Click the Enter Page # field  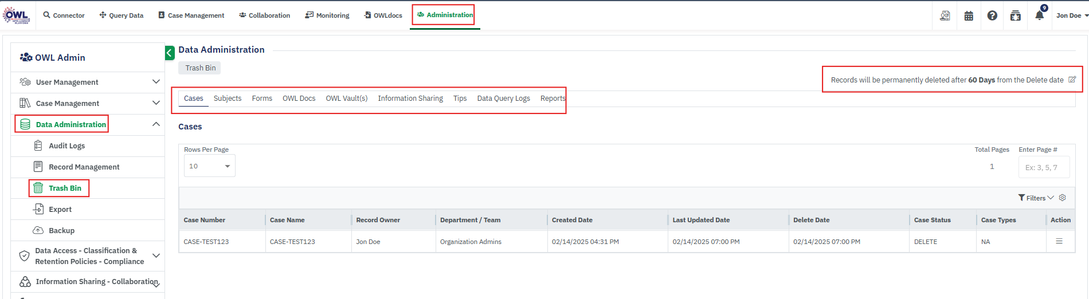(1044, 167)
